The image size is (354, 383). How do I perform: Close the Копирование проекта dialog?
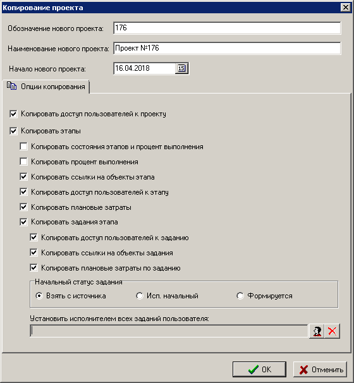(346, 8)
